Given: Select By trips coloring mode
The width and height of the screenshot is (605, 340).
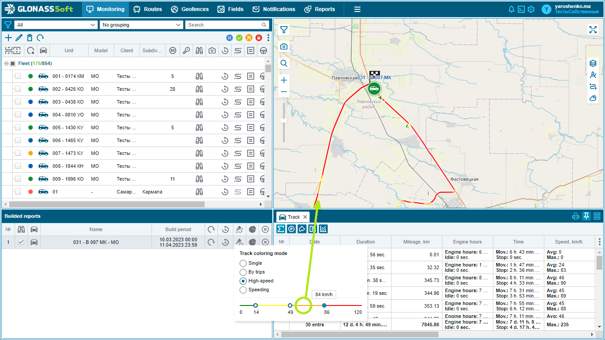Looking at the screenshot, I should point(243,272).
